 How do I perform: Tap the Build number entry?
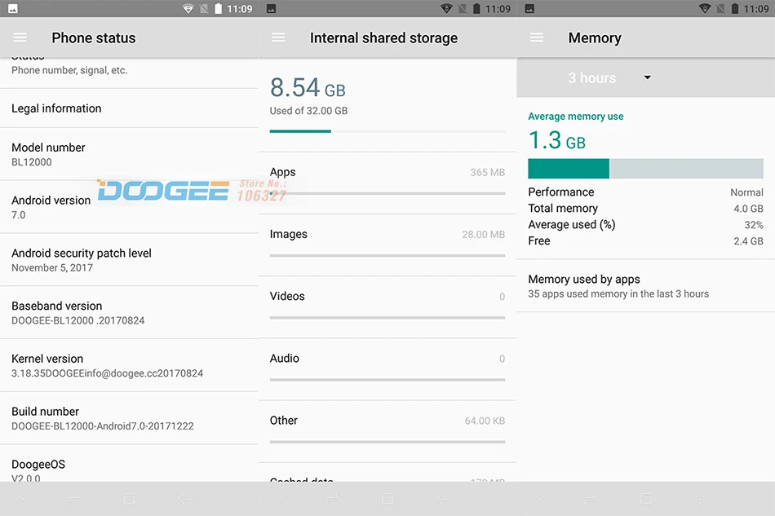pos(129,418)
